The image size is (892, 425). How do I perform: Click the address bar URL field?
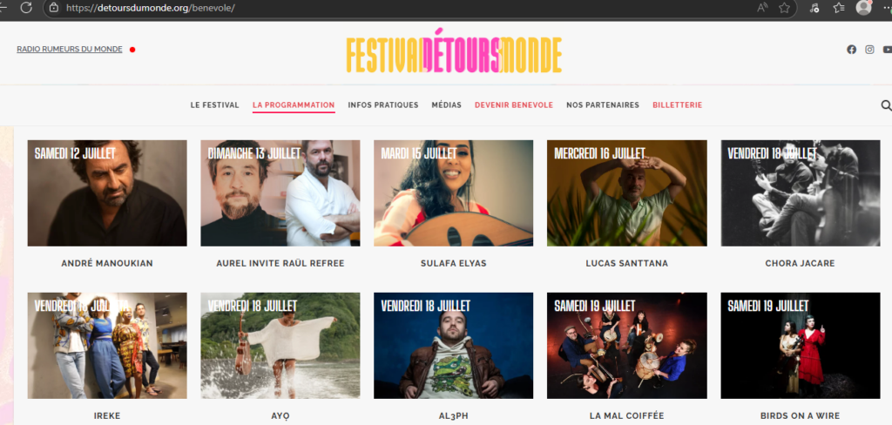pos(398,8)
